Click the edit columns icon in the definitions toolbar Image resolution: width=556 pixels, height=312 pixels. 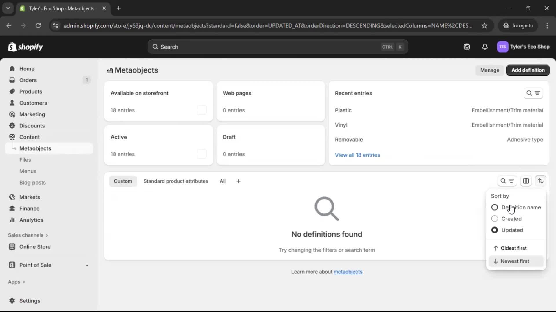pos(526,181)
